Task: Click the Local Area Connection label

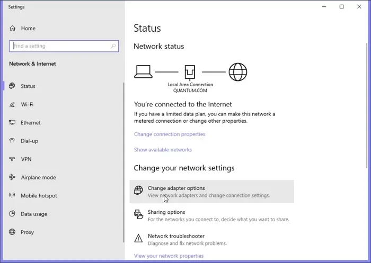Action: tap(190, 84)
